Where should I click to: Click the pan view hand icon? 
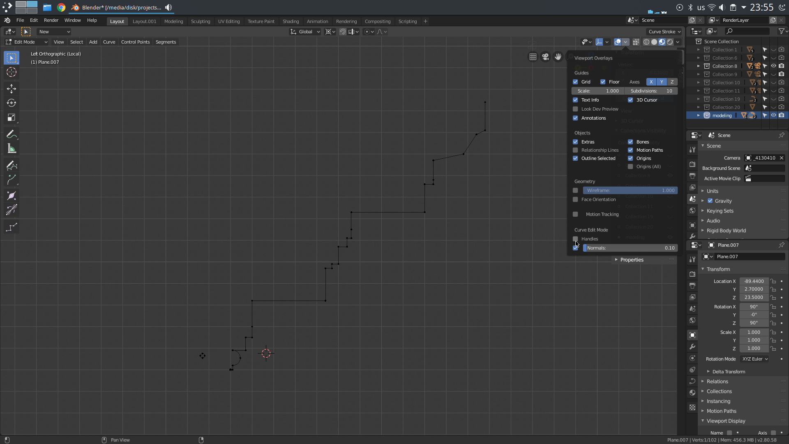[x=558, y=57]
